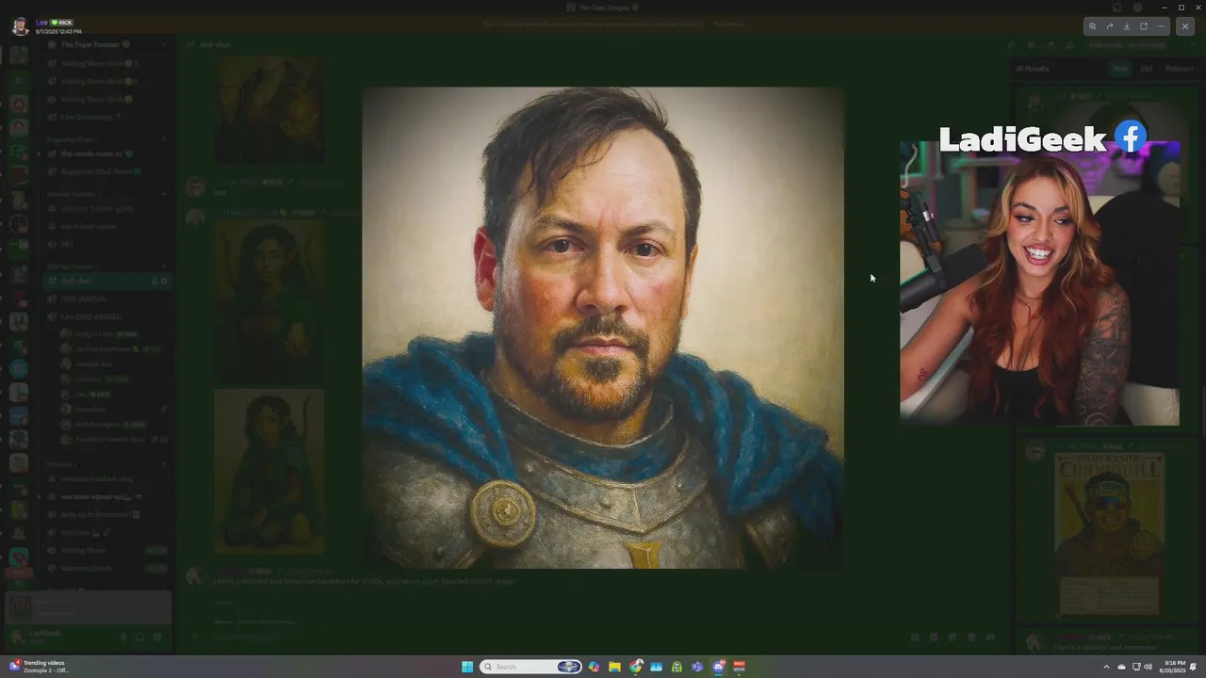This screenshot has height=678, width=1206.
Task: Switch to Google Chrome on the taskbar
Action: click(636, 667)
